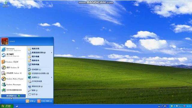Open 搜索 from Start menu

(x=40, y=90)
